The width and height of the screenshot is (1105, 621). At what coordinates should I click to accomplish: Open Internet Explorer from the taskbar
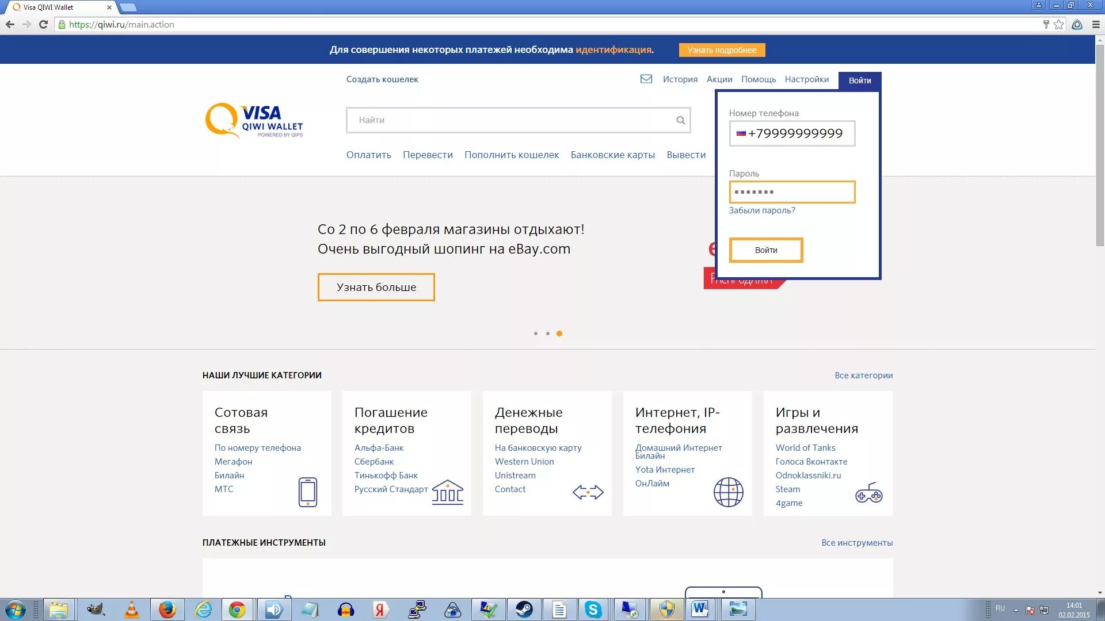tap(203, 609)
